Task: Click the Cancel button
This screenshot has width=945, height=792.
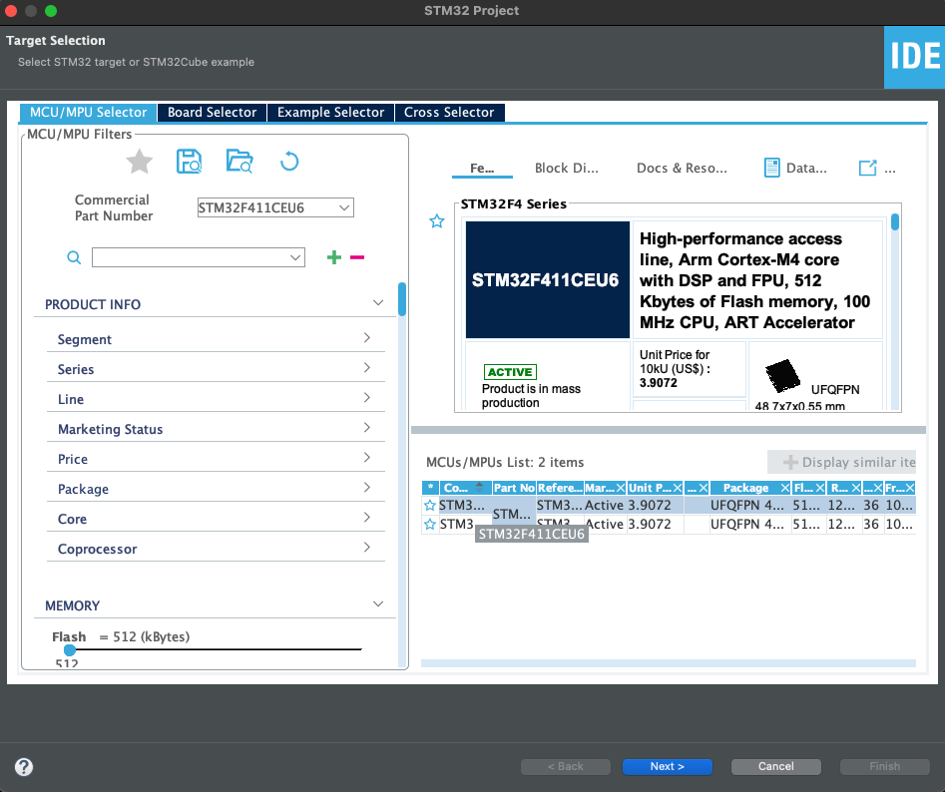Action: click(x=775, y=766)
